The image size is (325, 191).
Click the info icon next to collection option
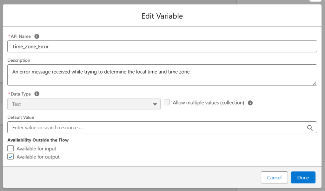250,103
